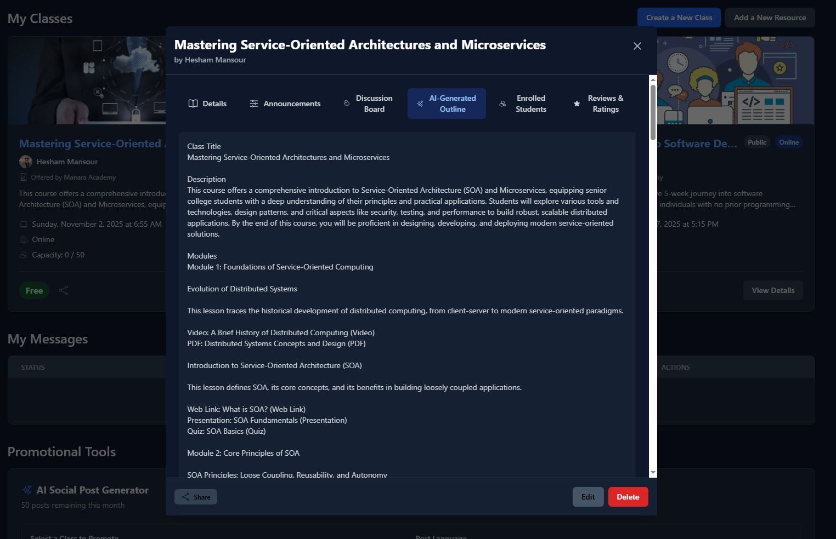Click the Public badge on the software class
Screen dimensions: 836x539
pyautogui.click(x=757, y=142)
